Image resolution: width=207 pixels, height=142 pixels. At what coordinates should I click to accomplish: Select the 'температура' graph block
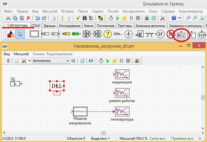[122, 112]
